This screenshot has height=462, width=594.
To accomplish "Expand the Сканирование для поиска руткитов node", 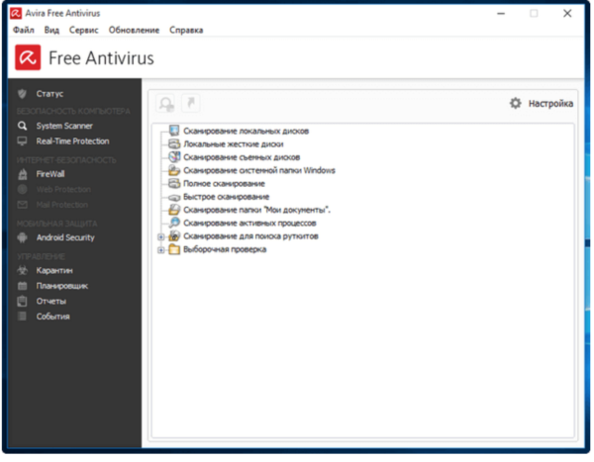I will pyautogui.click(x=161, y=237).
